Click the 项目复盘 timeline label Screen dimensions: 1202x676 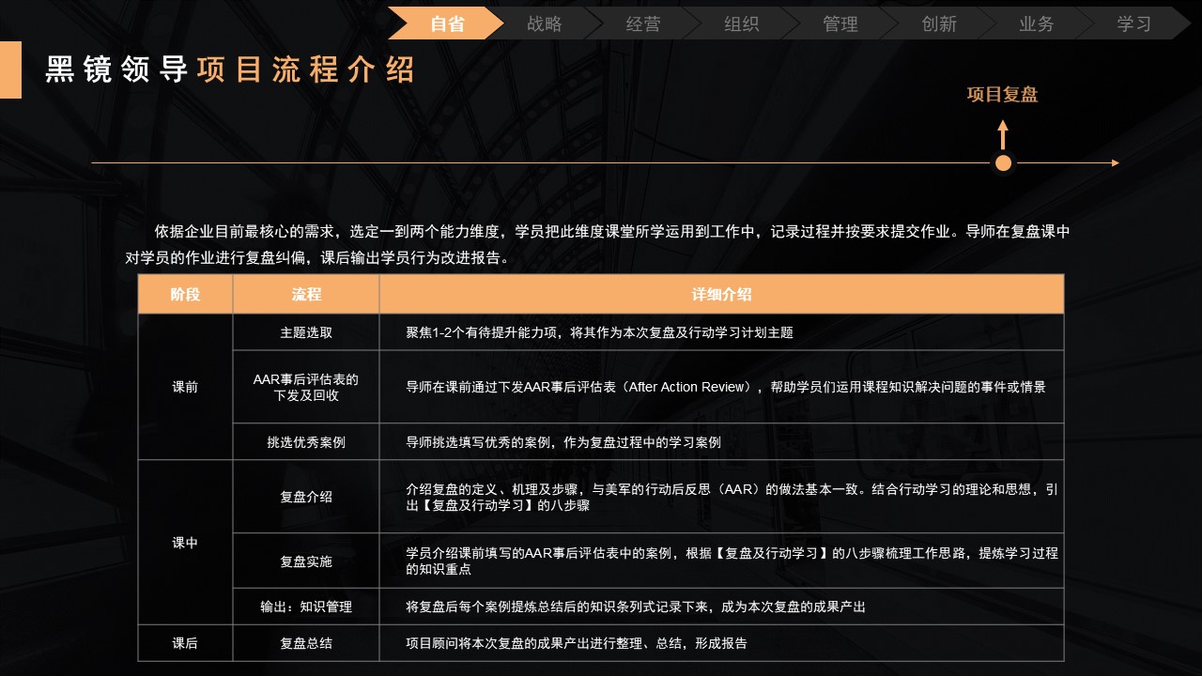pyautogui.click(x=1002, y=94)
